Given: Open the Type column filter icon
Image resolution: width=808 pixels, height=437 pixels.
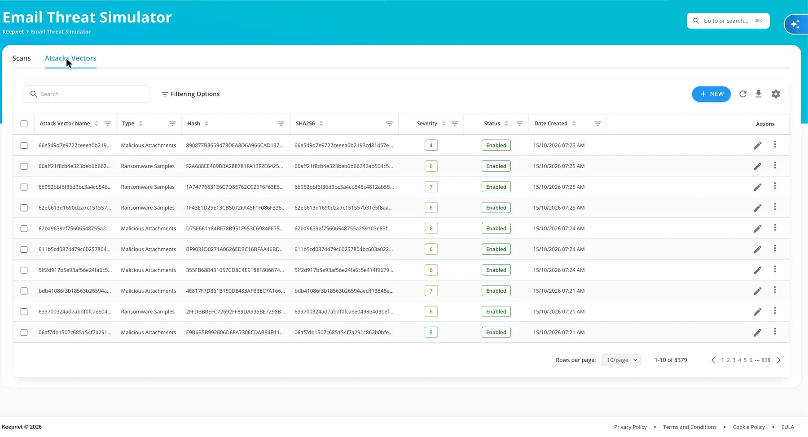Looking at the screenshot, I should point(172,124).
